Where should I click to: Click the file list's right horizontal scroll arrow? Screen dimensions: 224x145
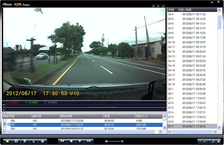coord(215,132)
